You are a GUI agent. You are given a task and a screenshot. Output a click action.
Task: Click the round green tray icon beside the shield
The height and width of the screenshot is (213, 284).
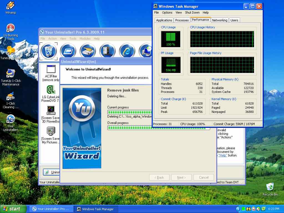pyautogui.click(x=258, y=209)
